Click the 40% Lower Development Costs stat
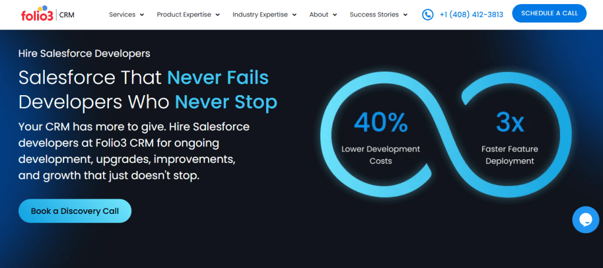 point(381,136)
